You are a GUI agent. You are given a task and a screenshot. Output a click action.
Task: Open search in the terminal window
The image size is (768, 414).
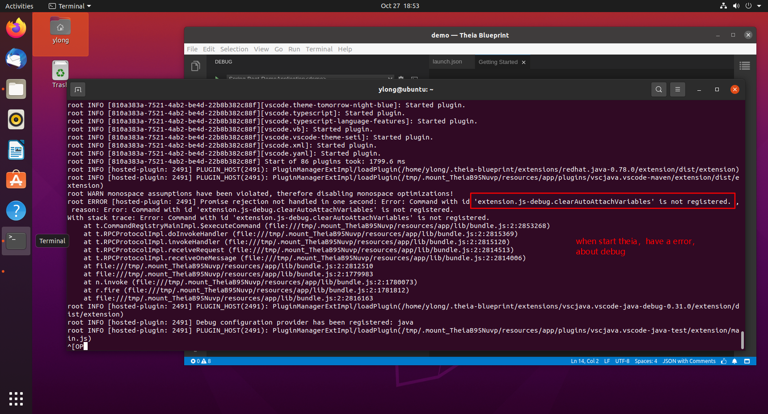(658, 89)
